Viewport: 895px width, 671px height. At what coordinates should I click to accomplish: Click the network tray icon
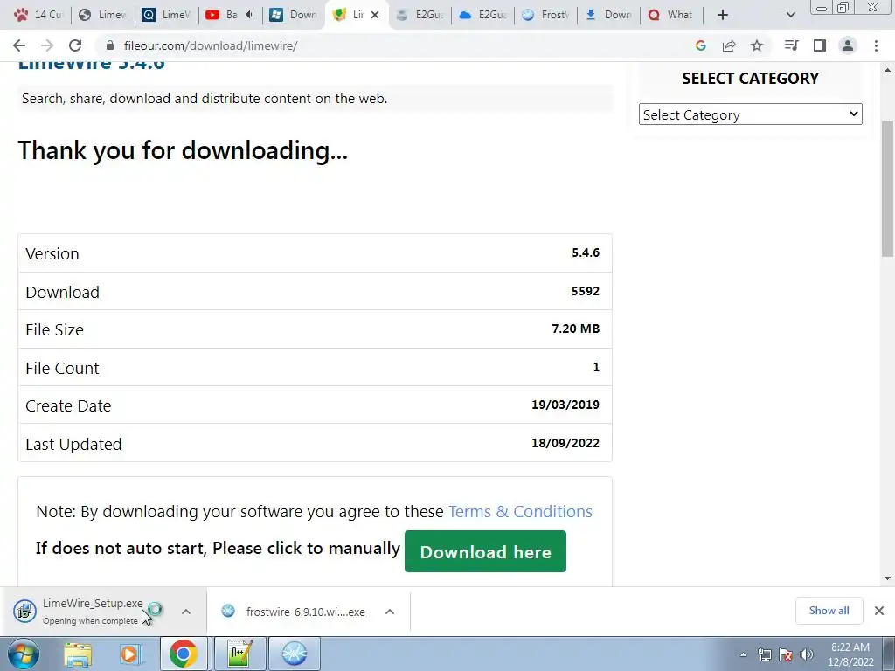(x=764, y=654)
